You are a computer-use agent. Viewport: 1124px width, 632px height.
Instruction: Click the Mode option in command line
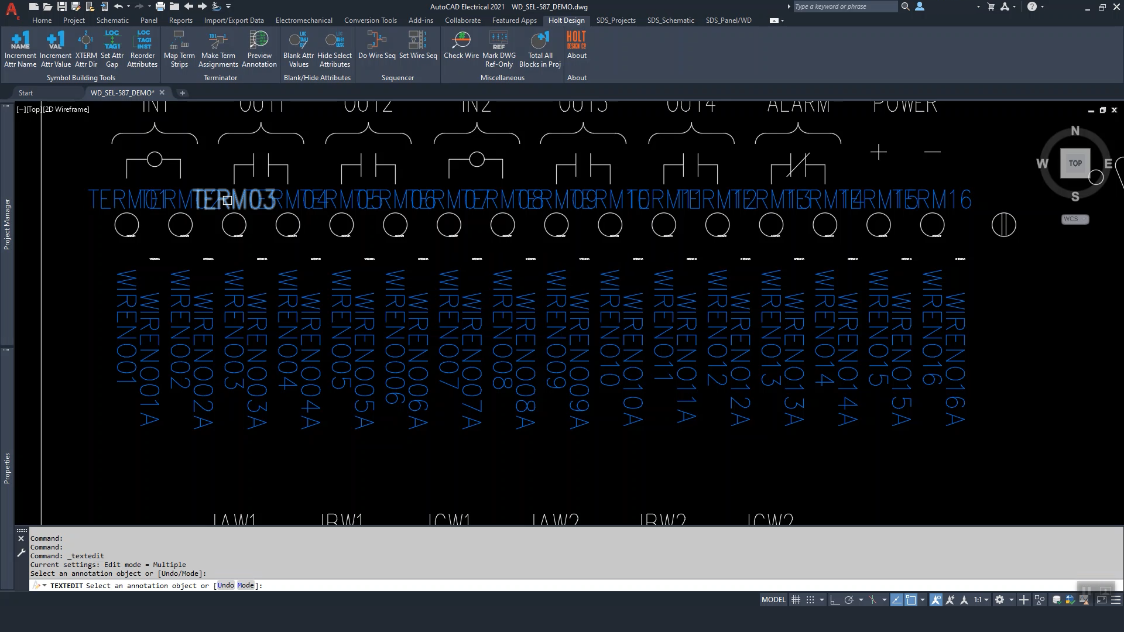pyautogui.click(x=246, y=585)
